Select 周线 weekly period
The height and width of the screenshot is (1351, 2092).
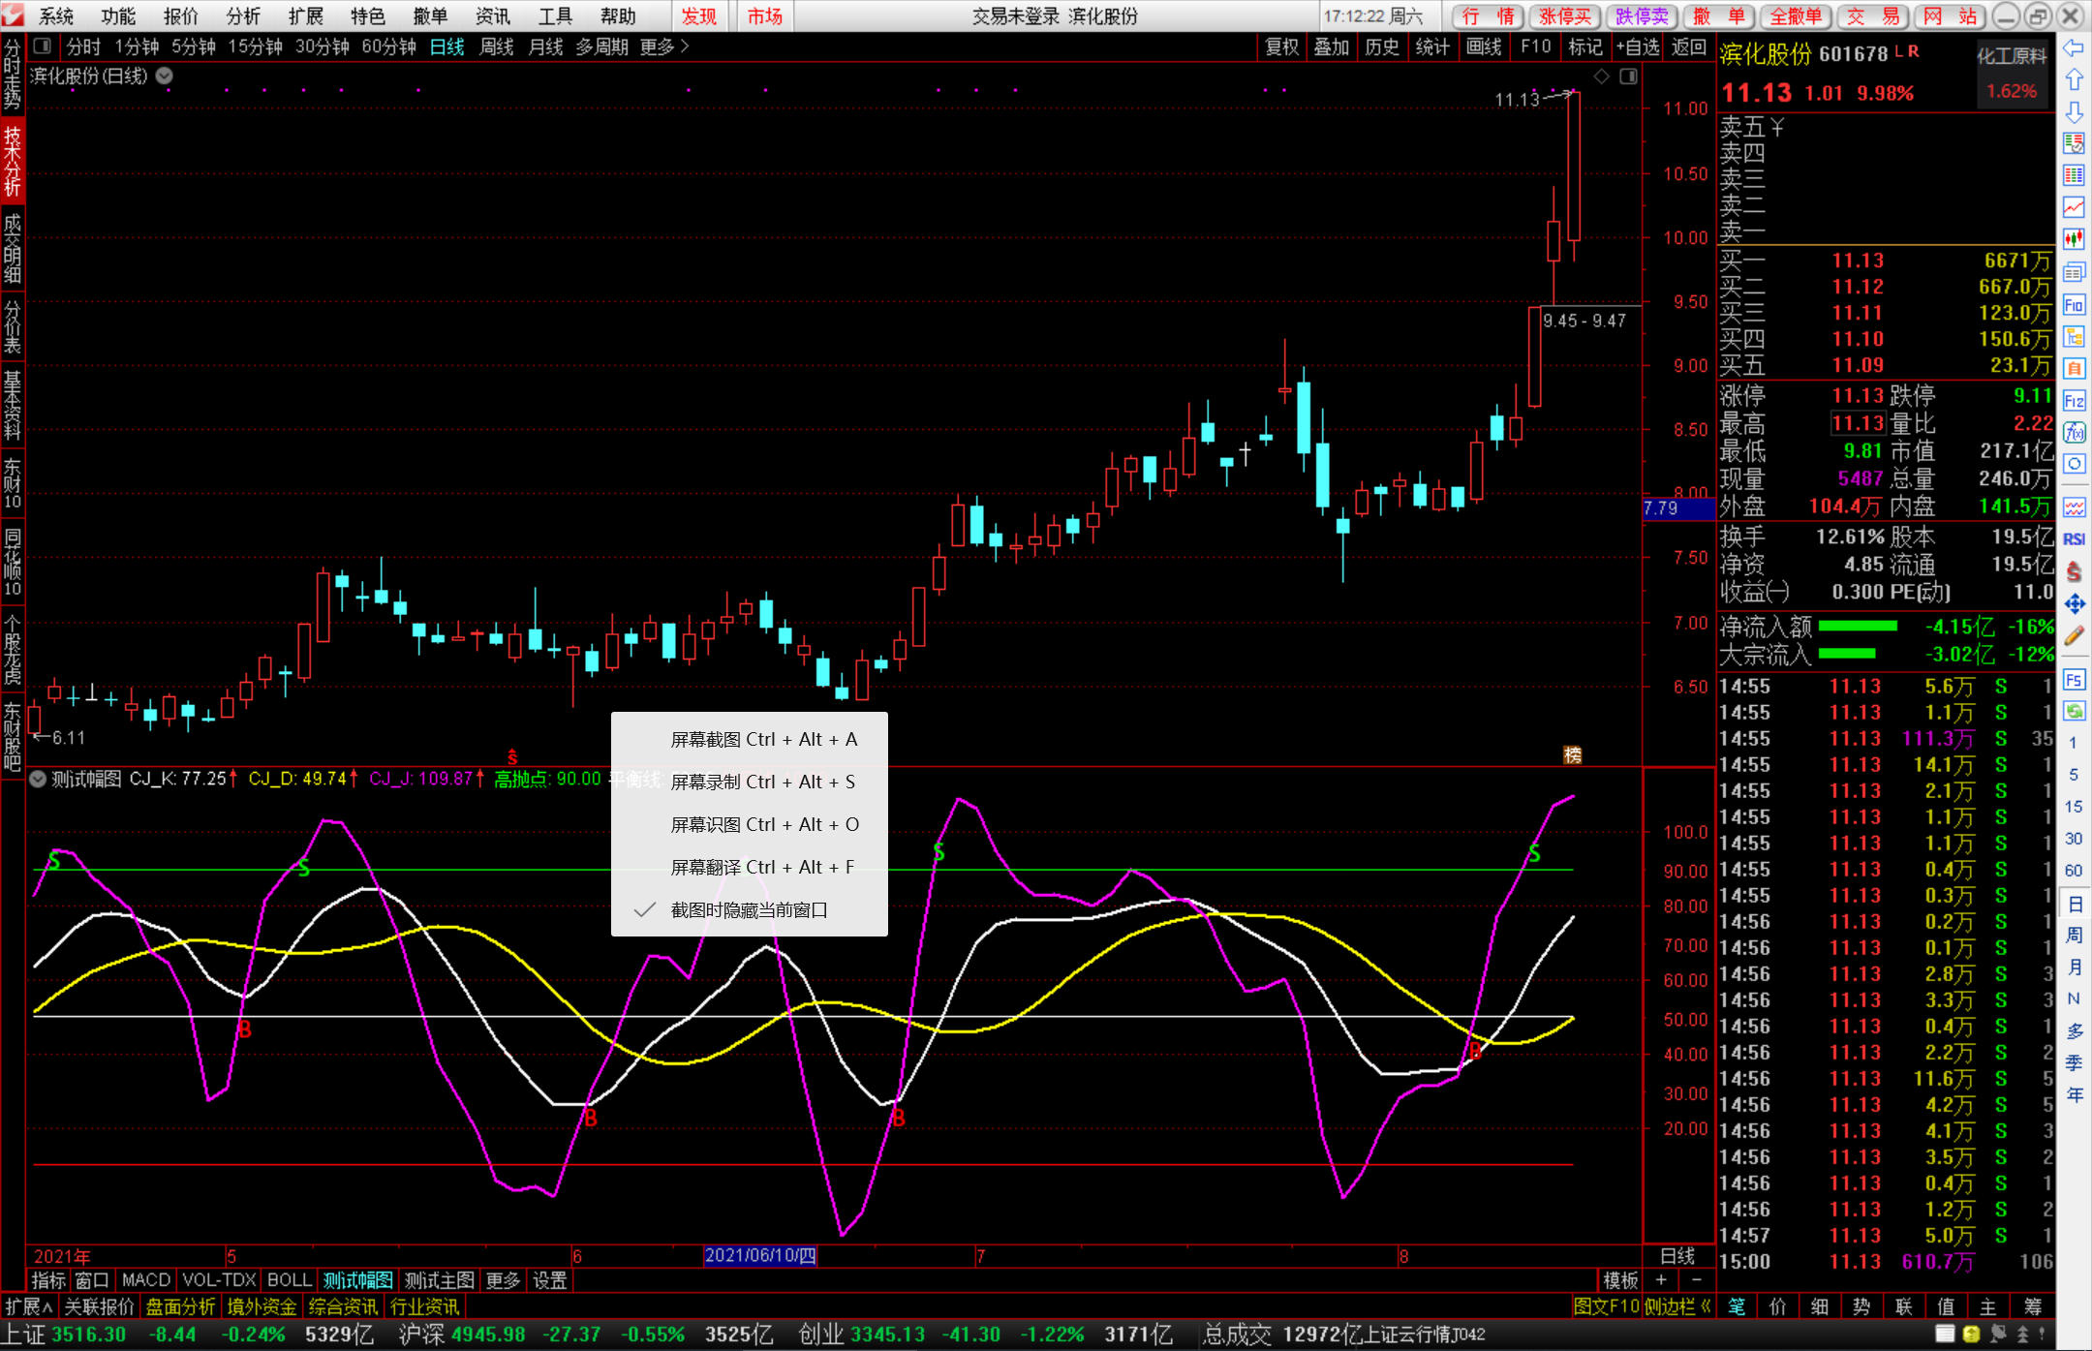497,46
